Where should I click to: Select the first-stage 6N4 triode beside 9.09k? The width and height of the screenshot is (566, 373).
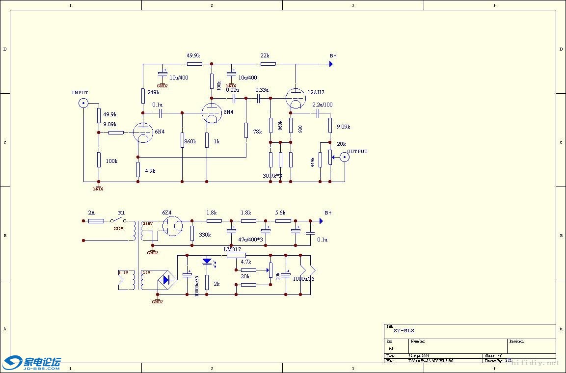click(x=143, y=133)
